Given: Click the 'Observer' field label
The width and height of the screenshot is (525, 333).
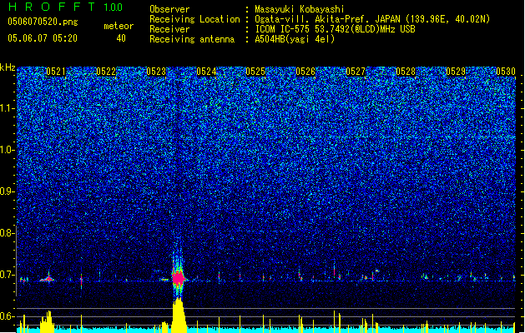Looking at the screenshot, I should pos(169,9).
